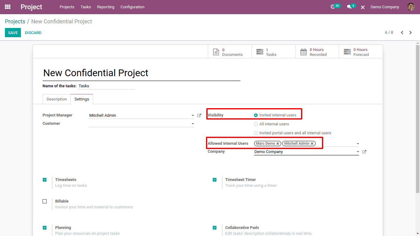This screenshot has width=420, height=236.
Task: Go to the previous record arrow
Action: point(402,33)
